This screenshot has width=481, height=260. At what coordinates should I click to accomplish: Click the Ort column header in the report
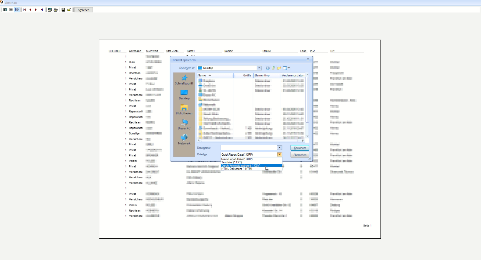coord(332,51)
